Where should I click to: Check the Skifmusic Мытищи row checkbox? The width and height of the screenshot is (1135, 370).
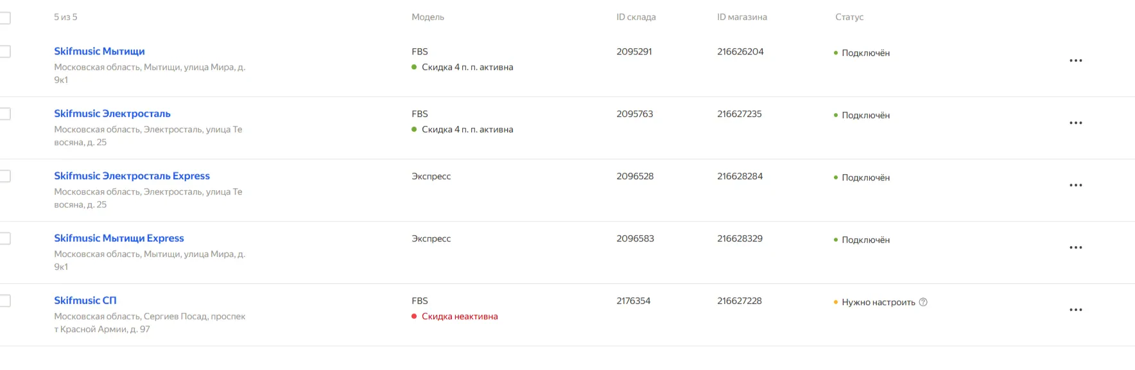pos(5,51)
